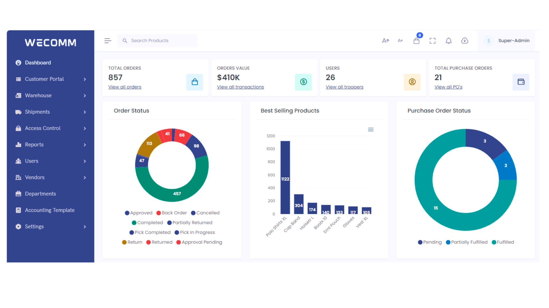
Task: Select the Warehouse sidebar icon
Action: (18, 95)
